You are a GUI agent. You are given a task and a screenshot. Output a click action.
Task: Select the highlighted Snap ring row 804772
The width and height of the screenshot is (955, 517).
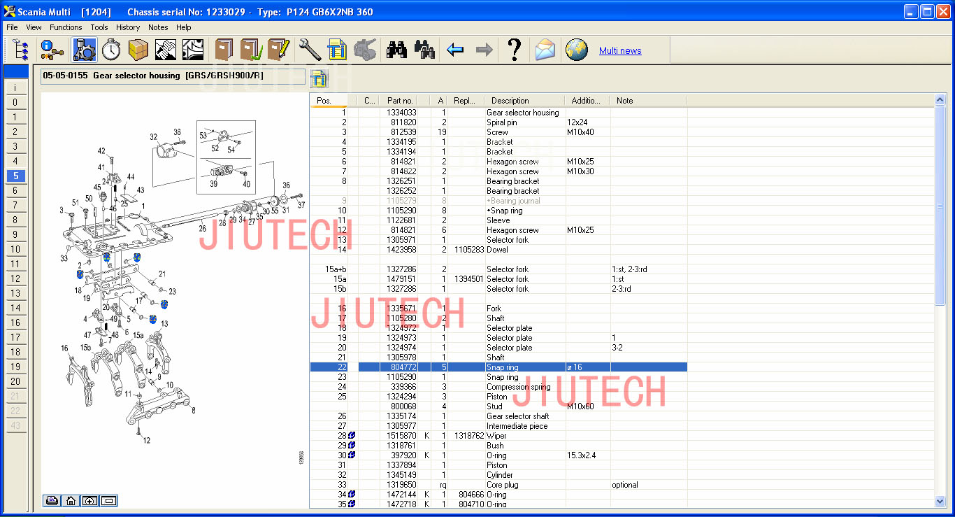point(498,367)
